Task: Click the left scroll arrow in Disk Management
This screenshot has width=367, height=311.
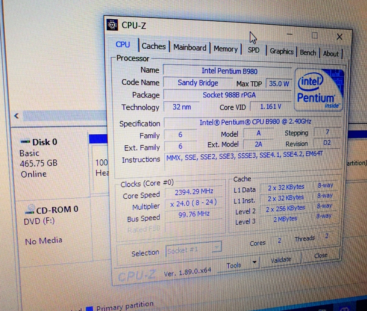Action: click(16, 116)
